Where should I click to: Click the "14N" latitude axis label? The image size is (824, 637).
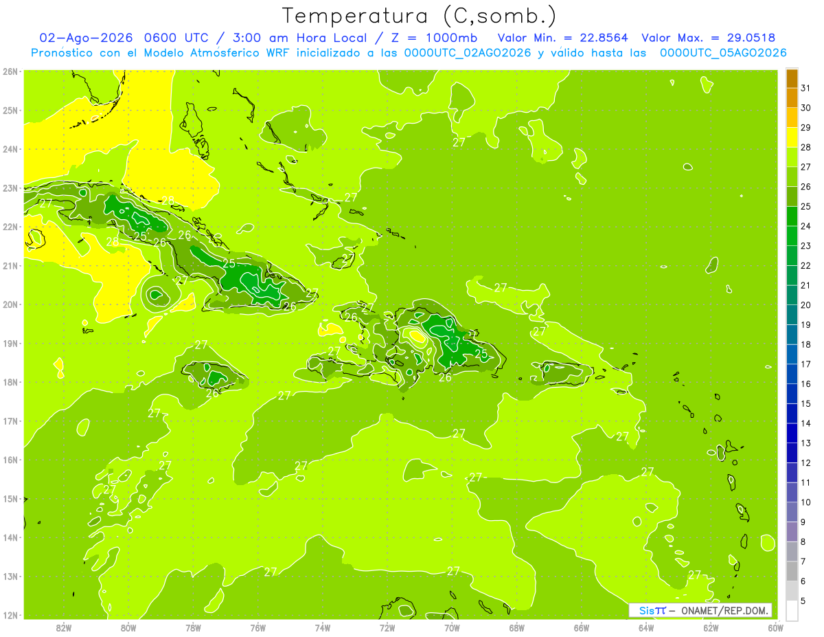coord(10,537)
